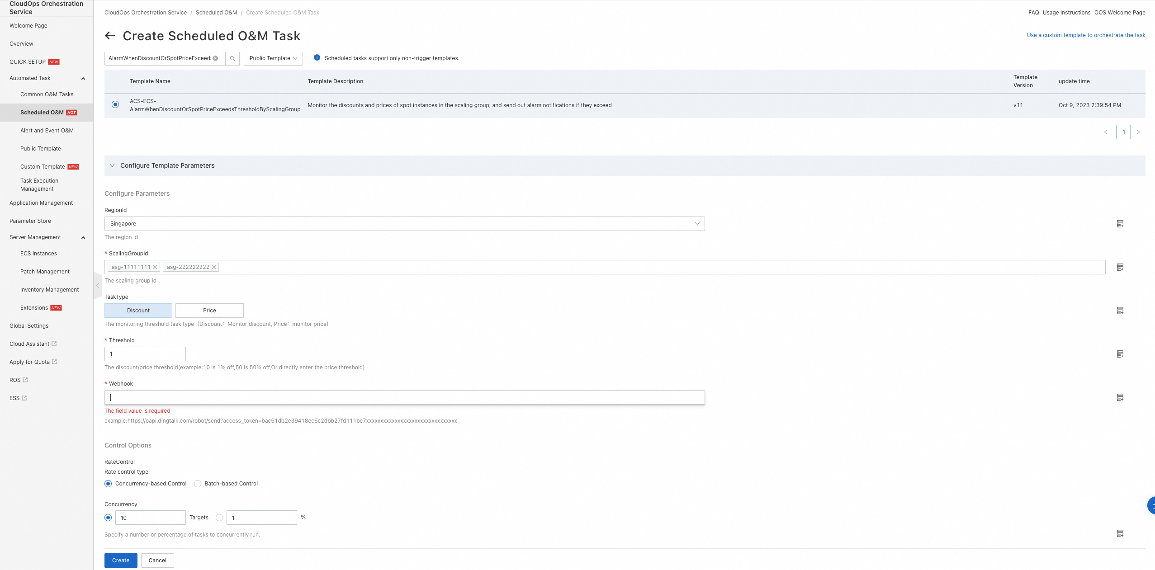
Task: Open Patch Management in sidebar
Action: [45, 272]
